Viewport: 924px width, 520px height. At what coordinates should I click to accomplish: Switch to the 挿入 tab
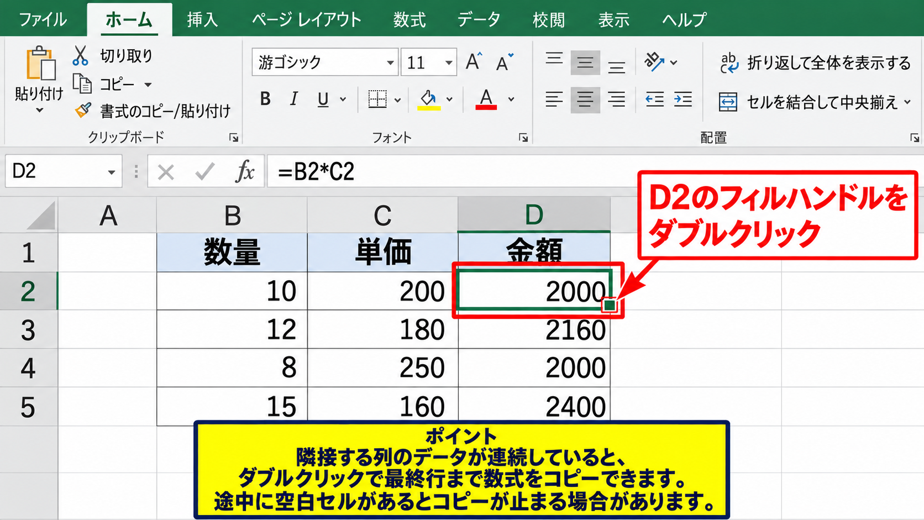pos(202,20)
